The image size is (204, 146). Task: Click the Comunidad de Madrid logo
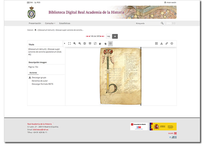pos(139,126)
